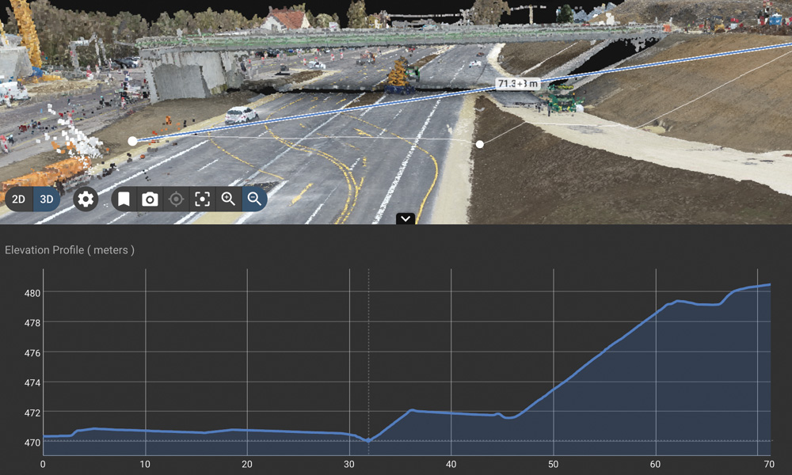Screen dimensions: 792x475
Task: Select the left endpoint of the measurement line
Action: click(x=132, y=141)
